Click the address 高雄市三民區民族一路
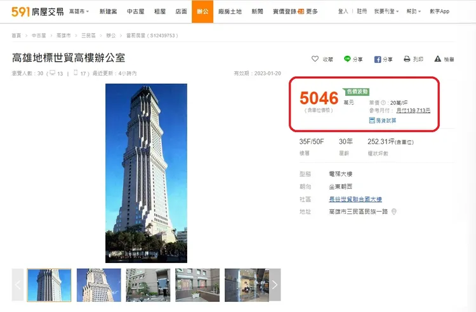Image resolution: width=476 pixels, height=312 pixels. (358, 212)
